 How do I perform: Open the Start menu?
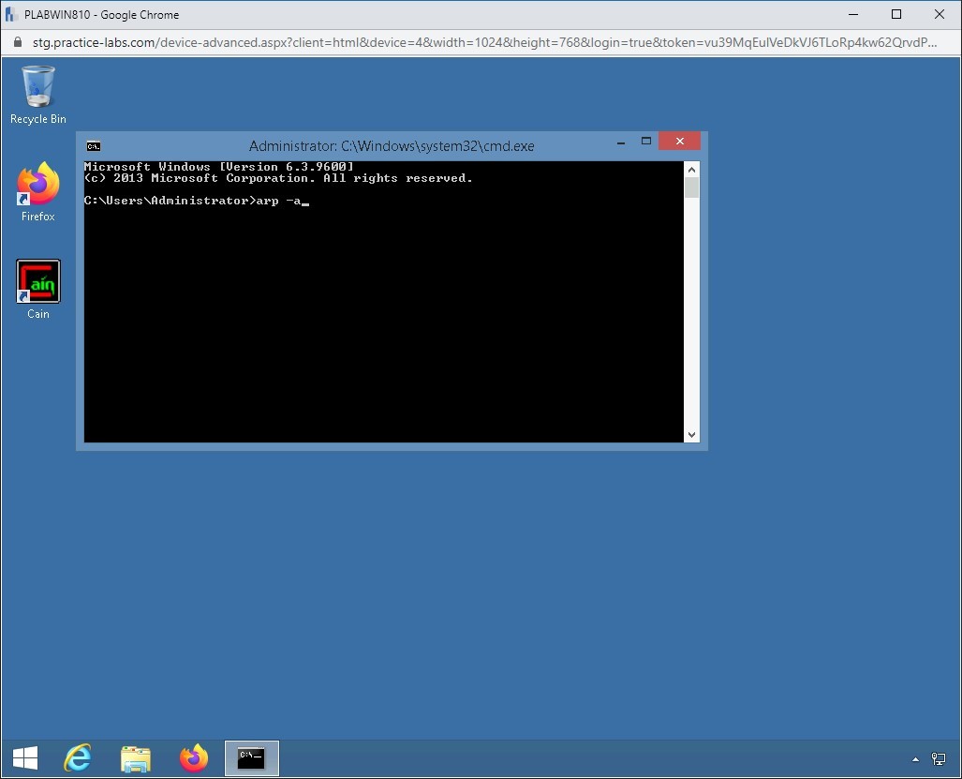coord(23,757)
